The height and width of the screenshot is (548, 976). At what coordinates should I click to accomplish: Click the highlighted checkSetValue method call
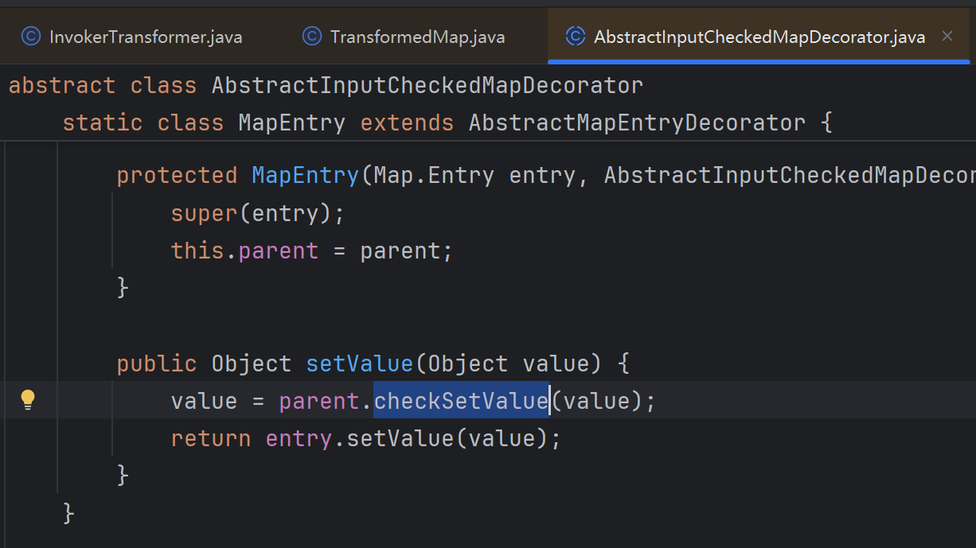point(461,401)
